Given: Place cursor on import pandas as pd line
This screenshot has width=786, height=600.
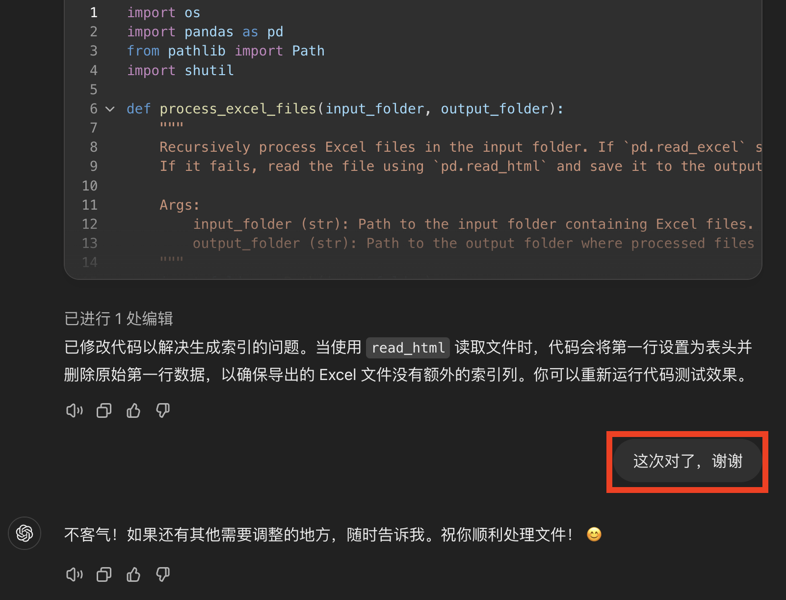Looking at the screenshot, I should (205, 32).
